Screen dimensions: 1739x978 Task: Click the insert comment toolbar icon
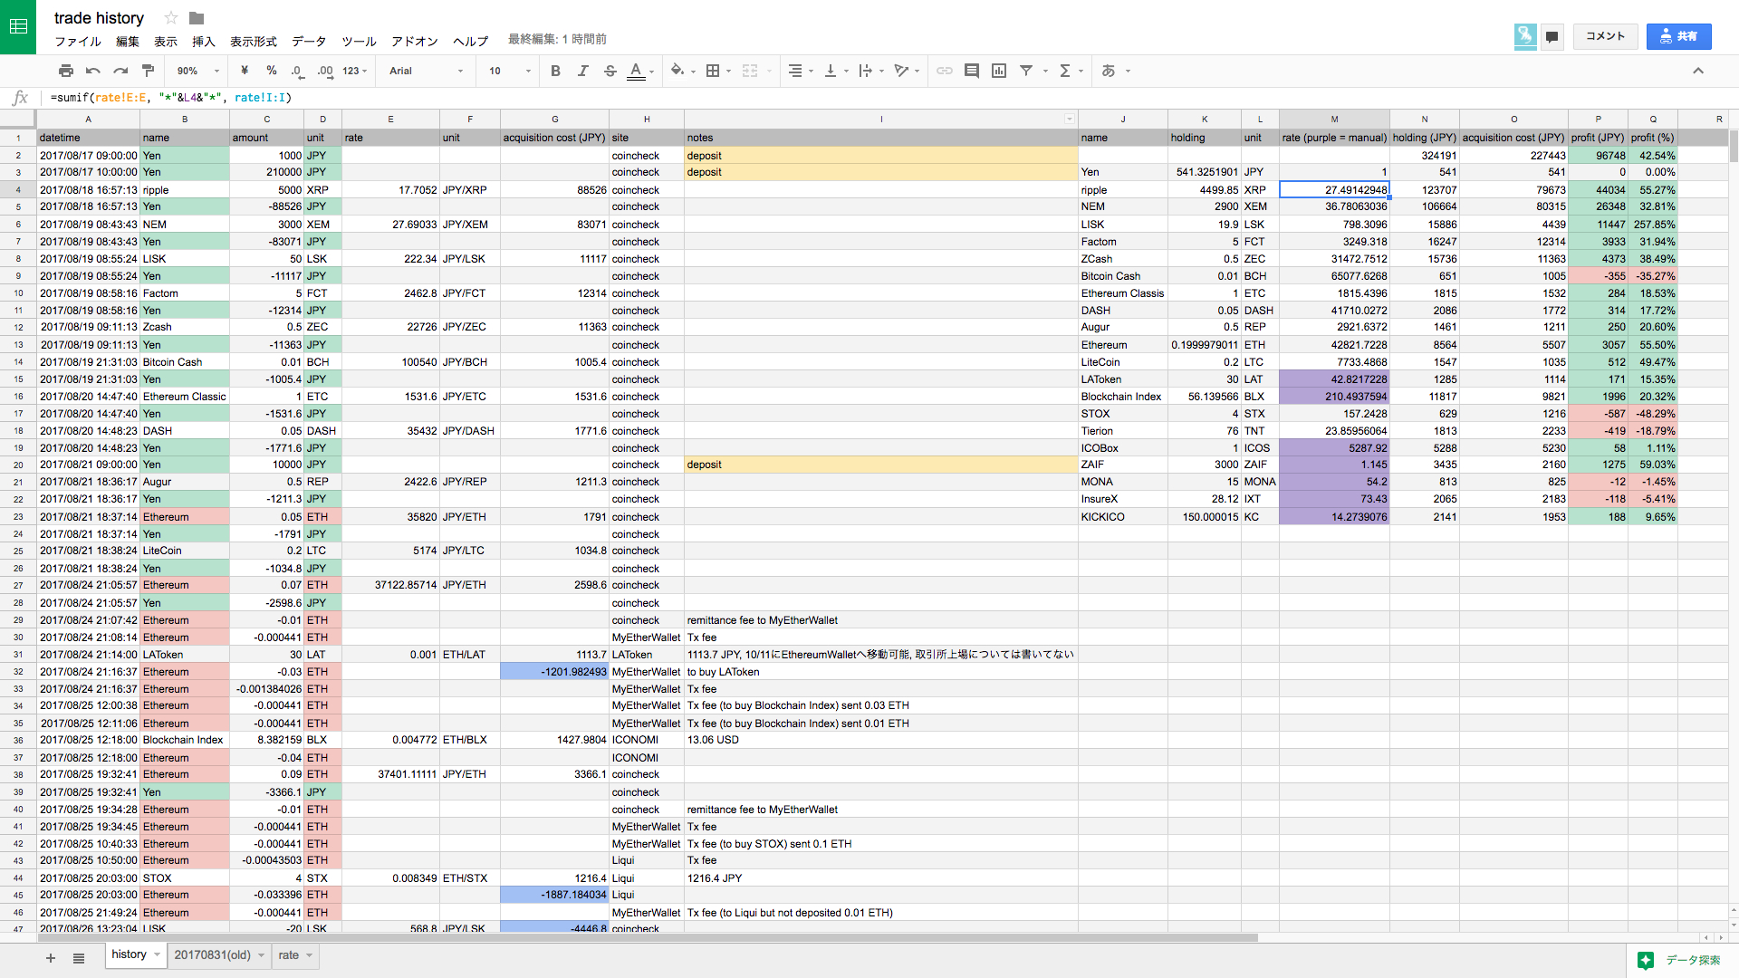972,71
